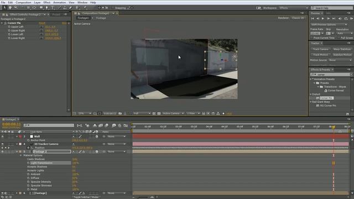Open the Motion Source dropdown
Screen dimensions: 354x199
[340, 60]
